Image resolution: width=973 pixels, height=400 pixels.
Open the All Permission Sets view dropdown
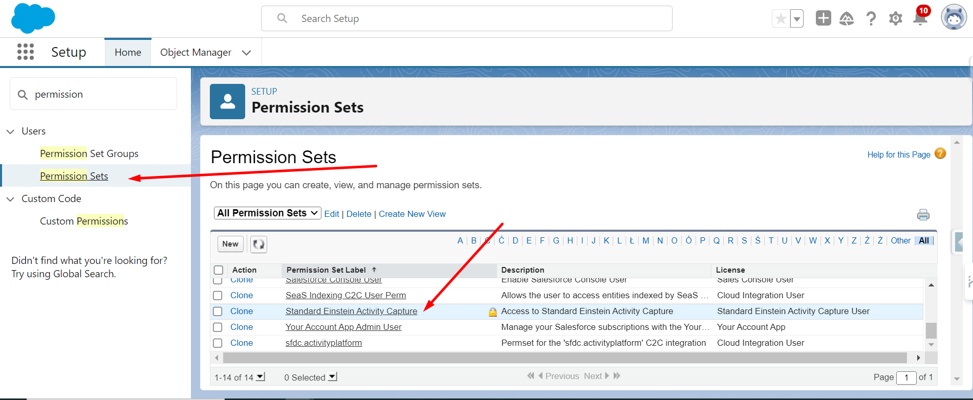click(267, 213)
